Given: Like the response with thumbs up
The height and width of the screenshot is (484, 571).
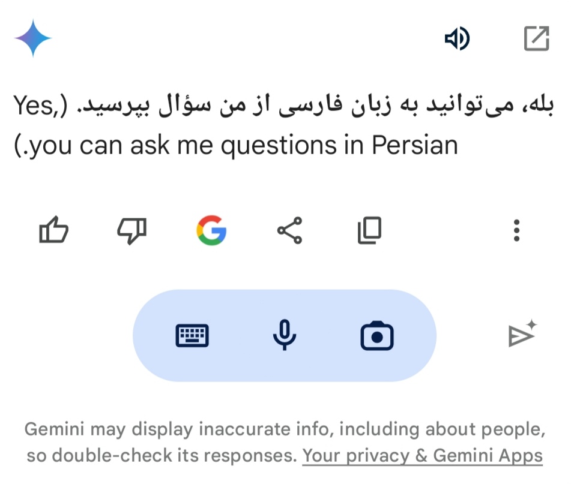Looking at the screenshot, I should click(x=53, y=230).
